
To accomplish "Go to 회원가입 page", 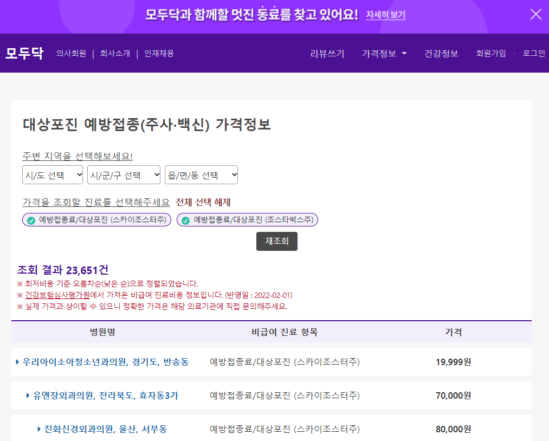I will tap(491, 53).
